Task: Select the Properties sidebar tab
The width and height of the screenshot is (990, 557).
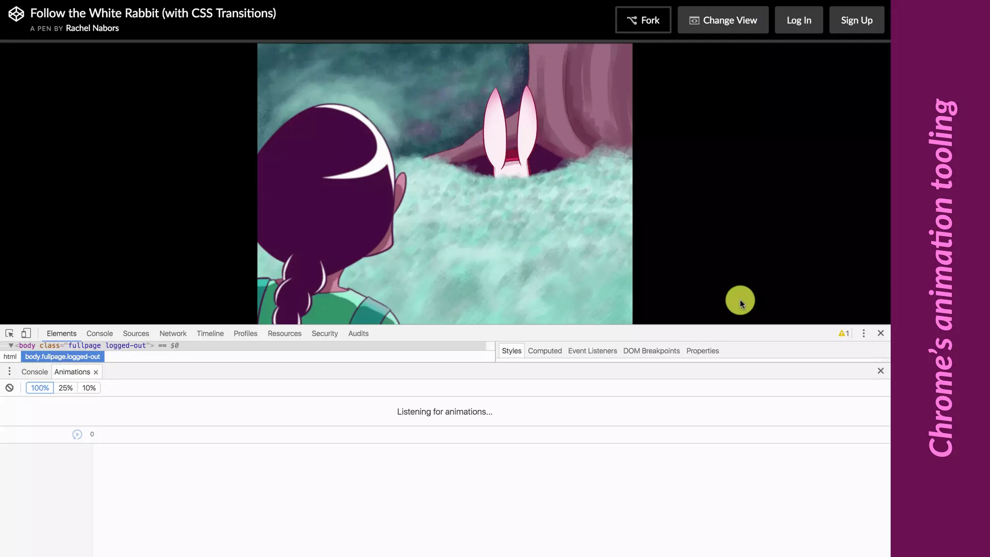Action: pos(702,351)
